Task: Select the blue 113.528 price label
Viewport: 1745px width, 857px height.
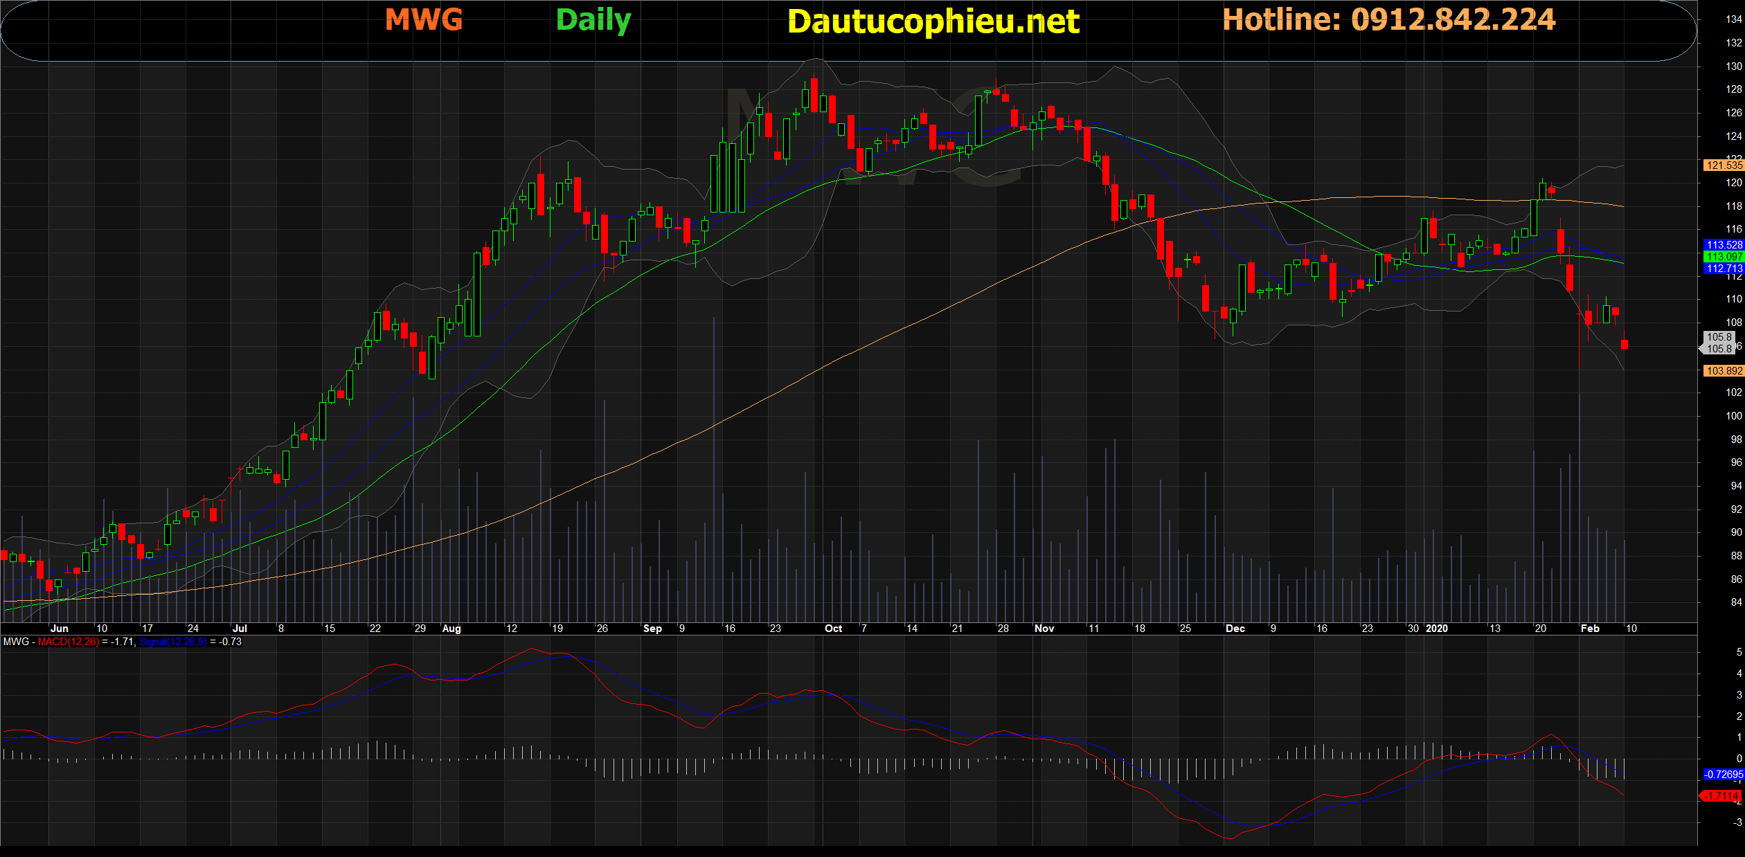Action: [1724, 244]
